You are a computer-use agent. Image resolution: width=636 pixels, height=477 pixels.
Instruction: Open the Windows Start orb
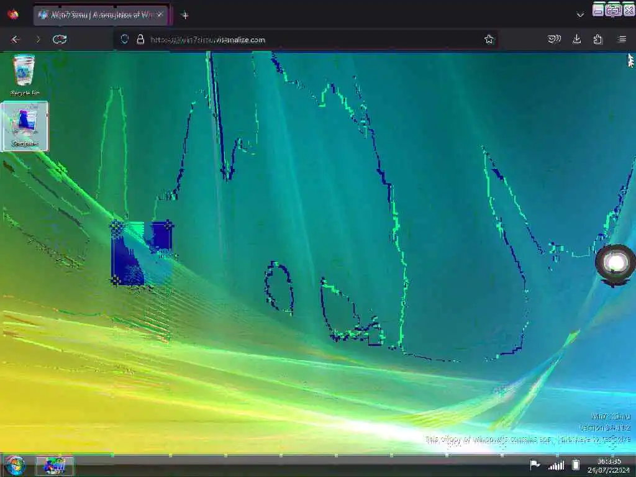[15, 466]
